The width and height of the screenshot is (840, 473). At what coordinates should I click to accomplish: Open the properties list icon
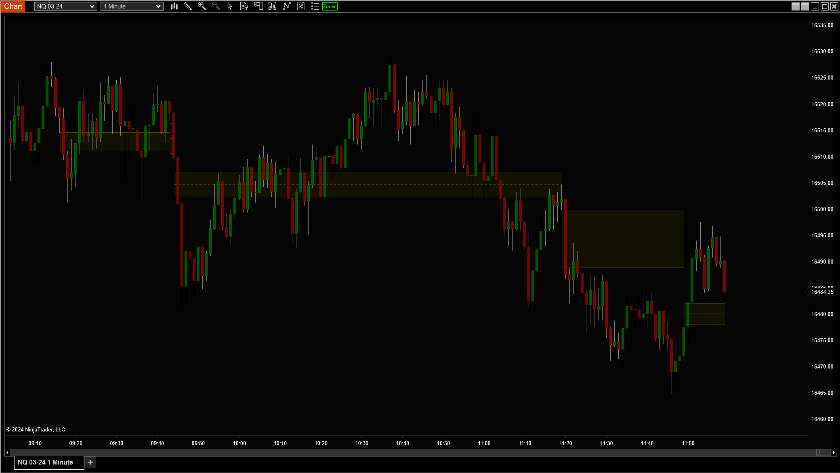315,6
